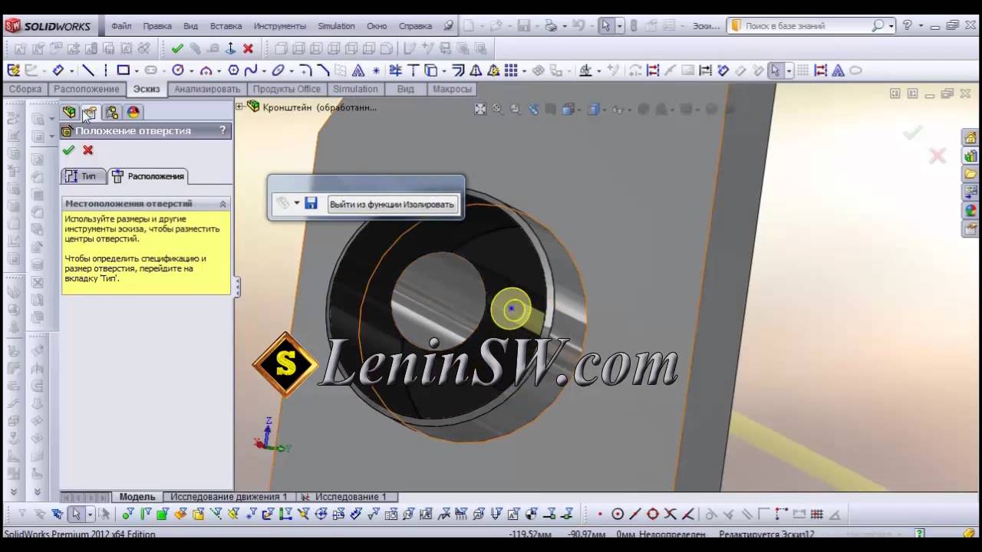Select the Trim Entities tool
Screen dimensions: 982x552
[x=395, y=71]
